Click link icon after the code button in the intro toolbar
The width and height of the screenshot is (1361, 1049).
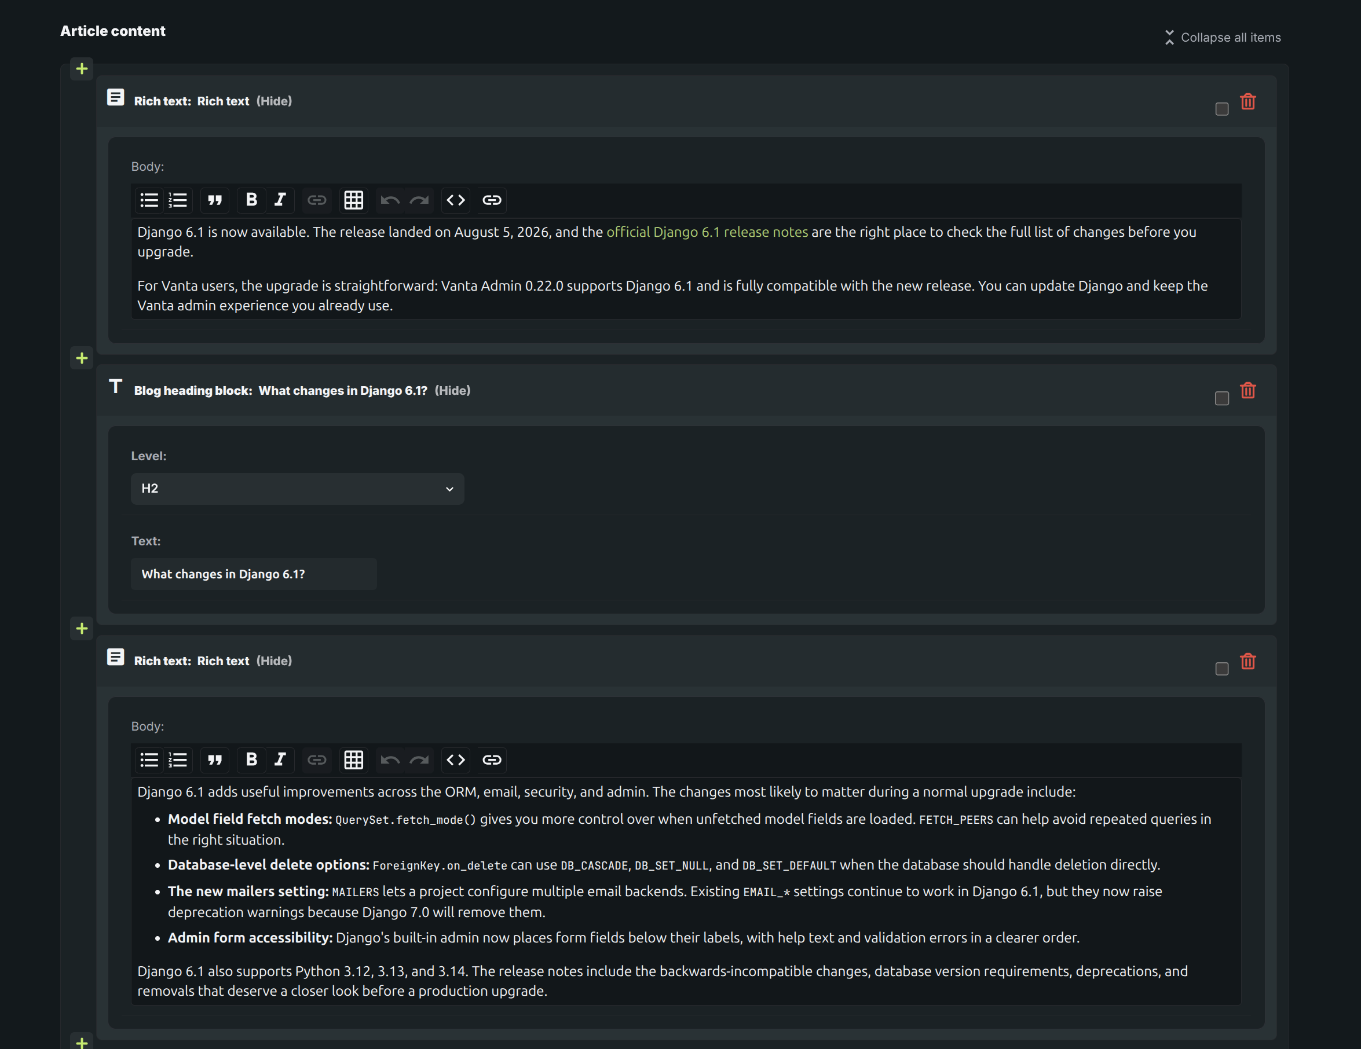tap(492, 200)
